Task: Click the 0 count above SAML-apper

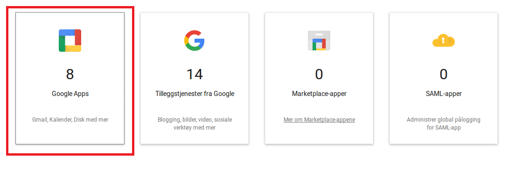Action: (443, 74)
